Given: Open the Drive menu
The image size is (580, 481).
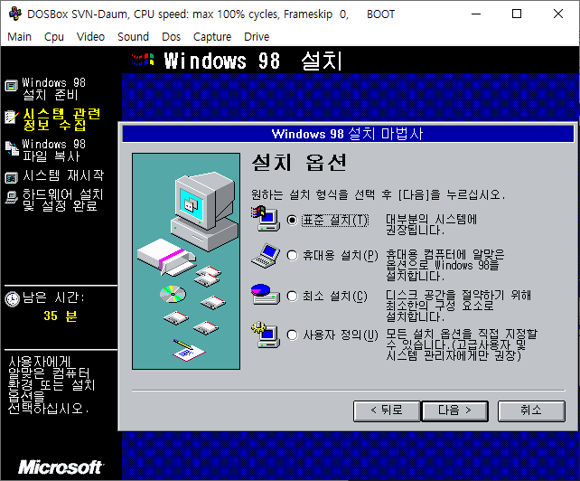Looking at the screenshot, I should (257, 37).
